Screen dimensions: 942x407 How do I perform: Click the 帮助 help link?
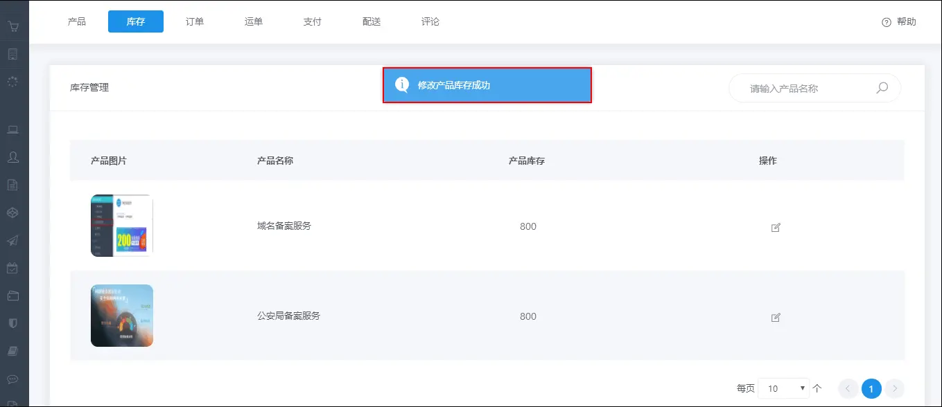click(899, 21)
